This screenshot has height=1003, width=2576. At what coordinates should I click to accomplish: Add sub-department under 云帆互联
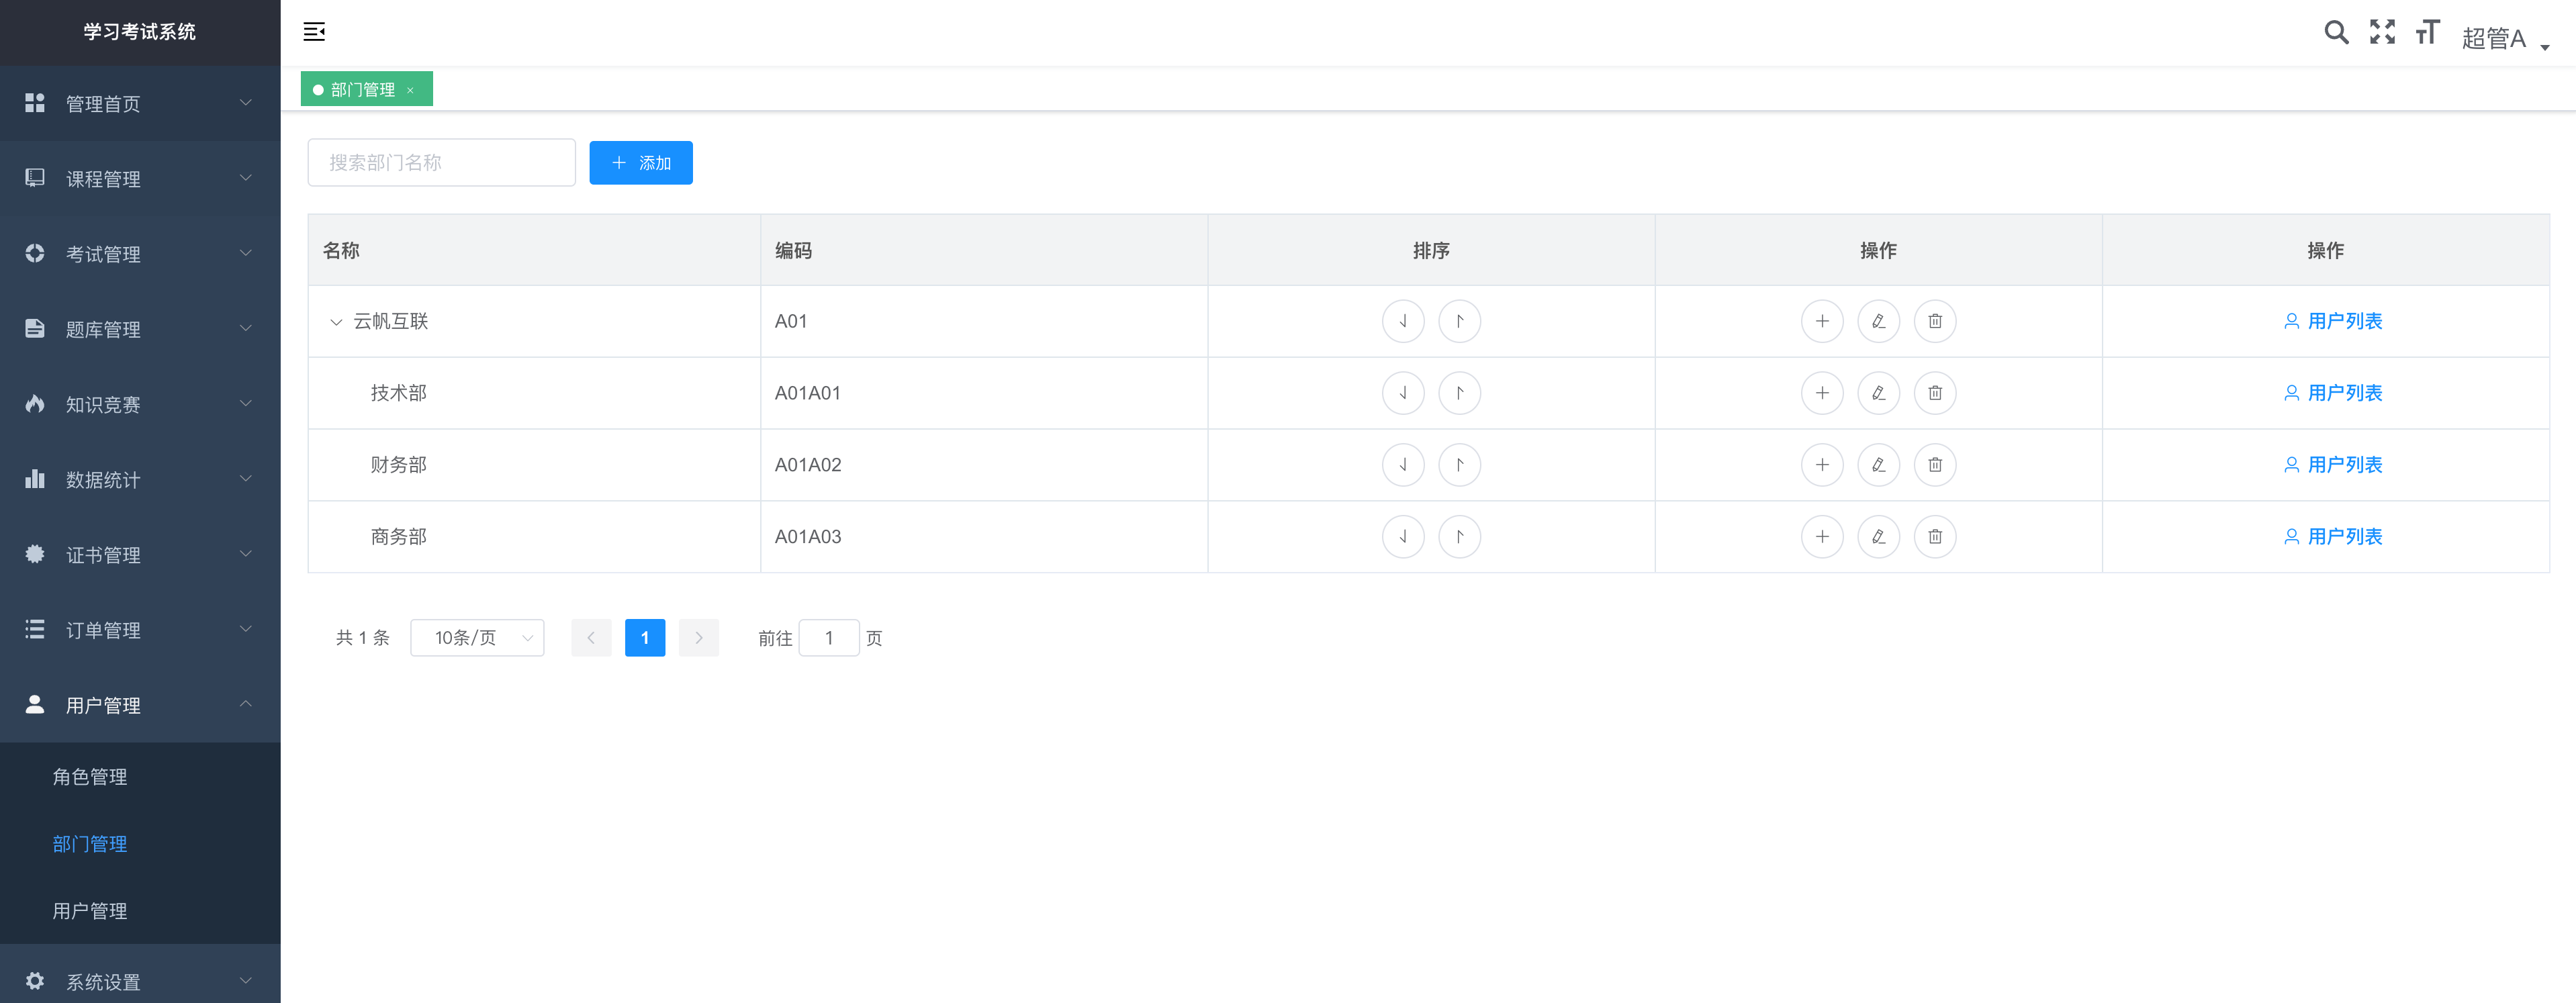[1822, 321]
